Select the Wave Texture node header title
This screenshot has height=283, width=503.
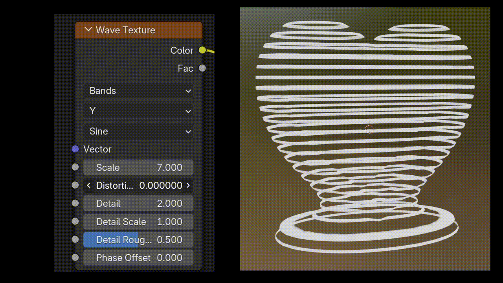click(x=125, y=30)
